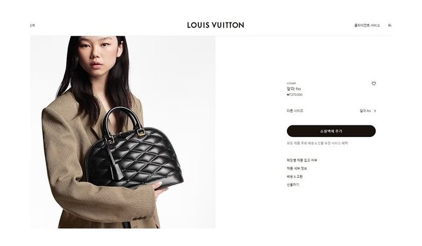This screenshot has height=246, width=422.
Task: Click the chevron arrow beside 알마 PM size
Action: (375, 111)
